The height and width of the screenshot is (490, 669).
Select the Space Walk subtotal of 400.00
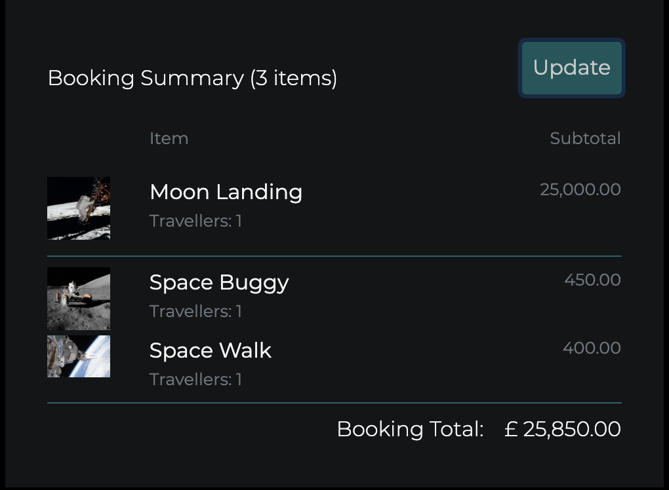click(x=592, y=348)
